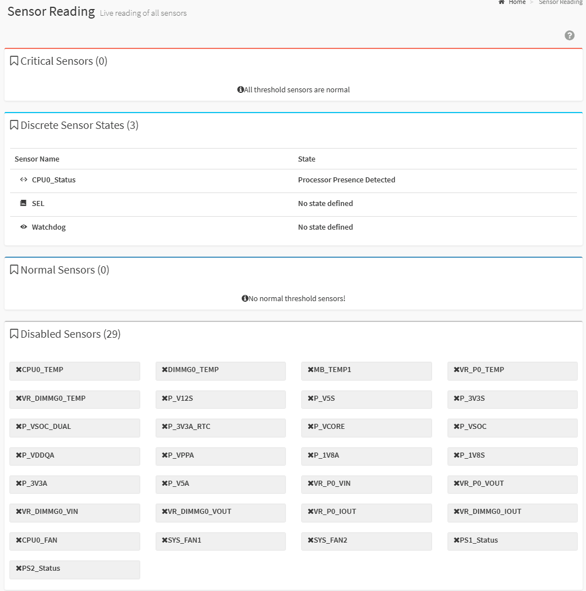The height and width of the screenshot is (591, 586).
Task: Select the SYS_FAN2 disabled sensor
Action: (367, 541)
